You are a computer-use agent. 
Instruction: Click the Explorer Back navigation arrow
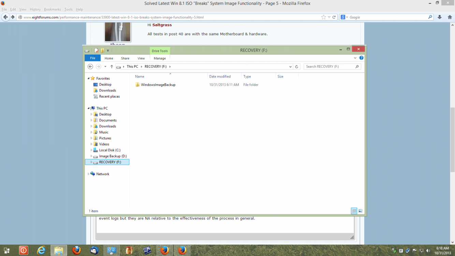pos(90,67)
